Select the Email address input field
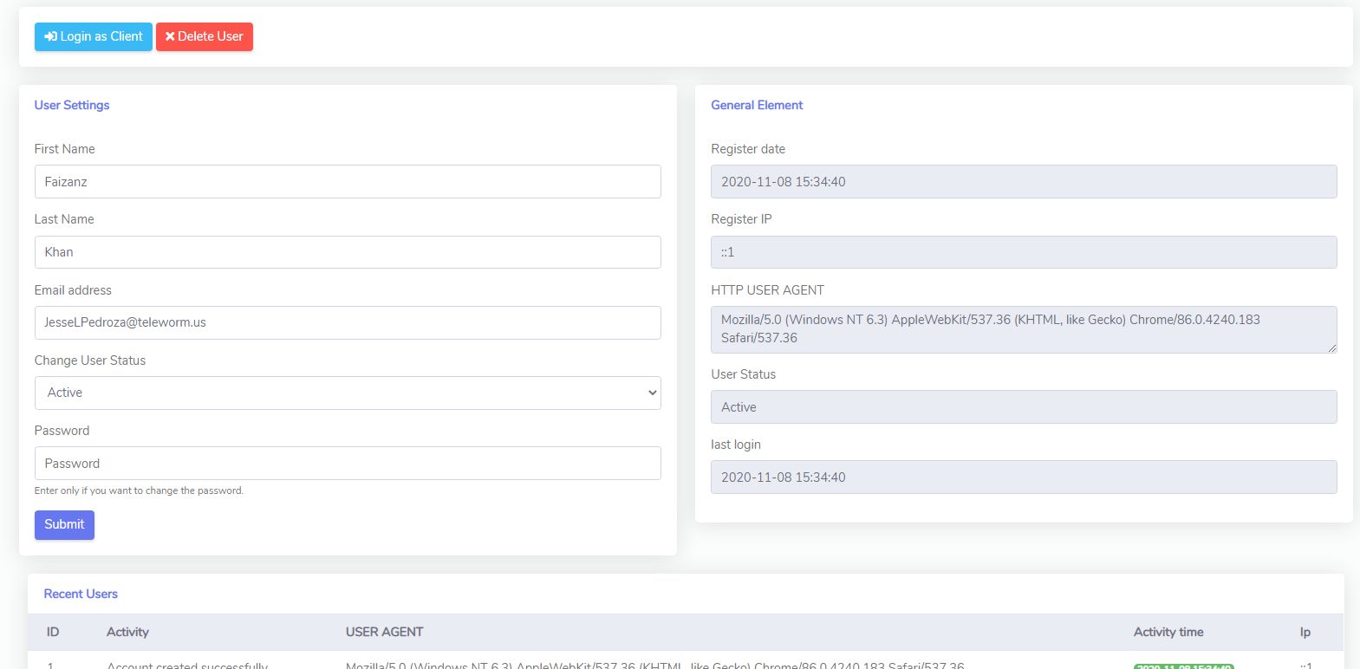 tap(348, 322)
